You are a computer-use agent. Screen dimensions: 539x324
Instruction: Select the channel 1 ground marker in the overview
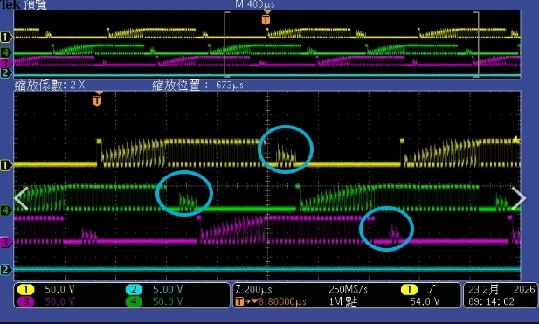pyautogui.click(x=5, y=37)
